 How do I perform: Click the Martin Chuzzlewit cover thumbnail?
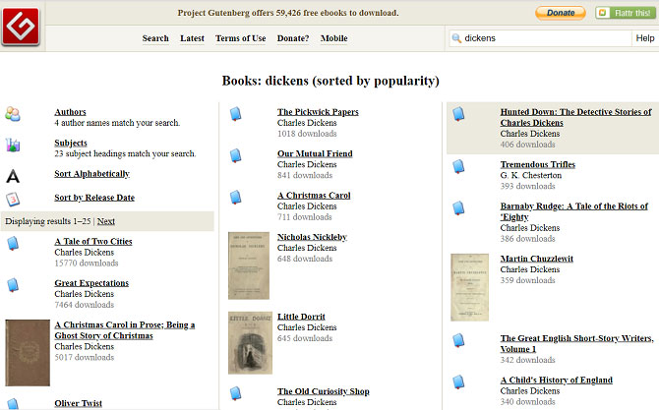pos(469,287)
